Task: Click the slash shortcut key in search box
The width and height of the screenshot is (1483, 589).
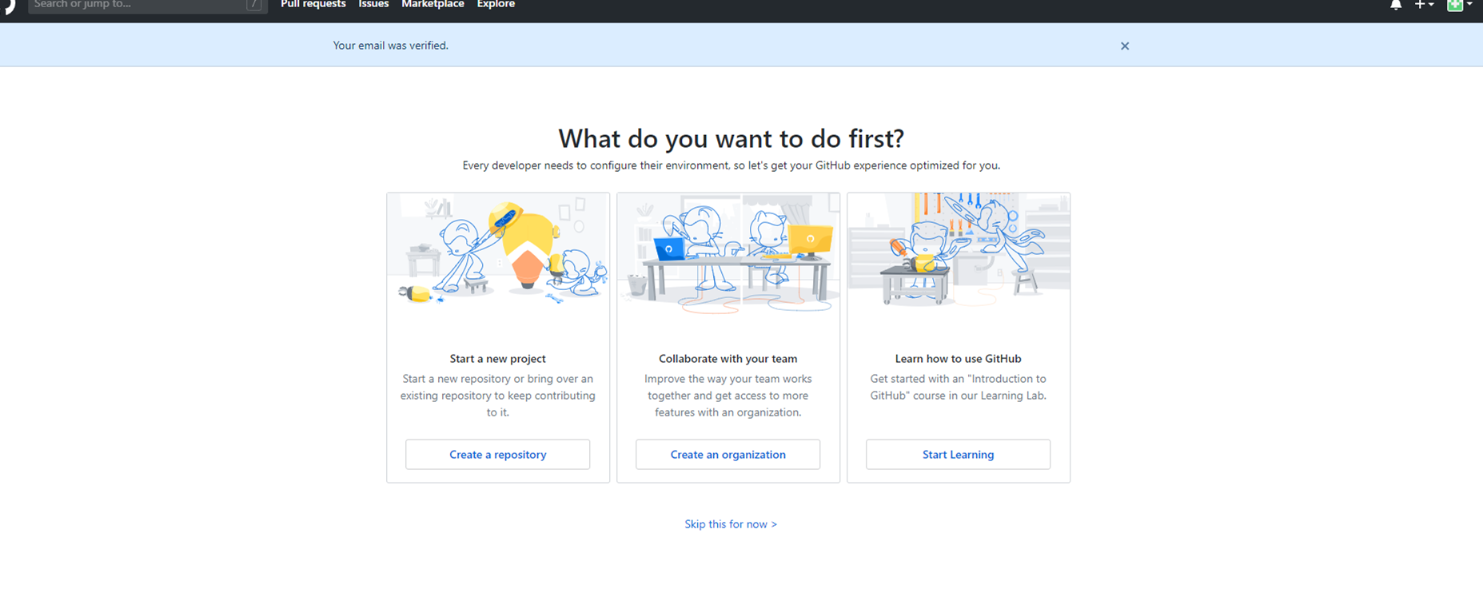Action: [253, 5]
